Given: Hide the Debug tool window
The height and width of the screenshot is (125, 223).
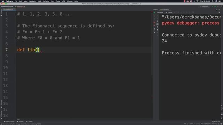Looking at the screenshot, I should (220, 9).
